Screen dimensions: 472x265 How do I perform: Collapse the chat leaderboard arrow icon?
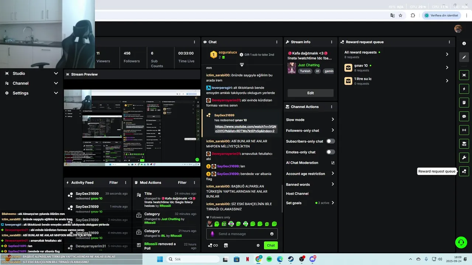[242, 64]
